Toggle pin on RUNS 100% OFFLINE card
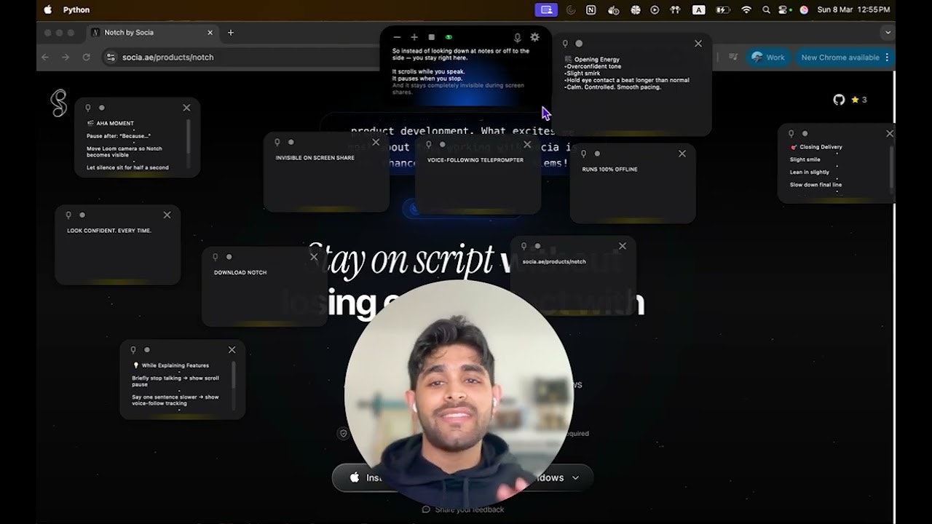The image size is (932, 524). (583, 154)
